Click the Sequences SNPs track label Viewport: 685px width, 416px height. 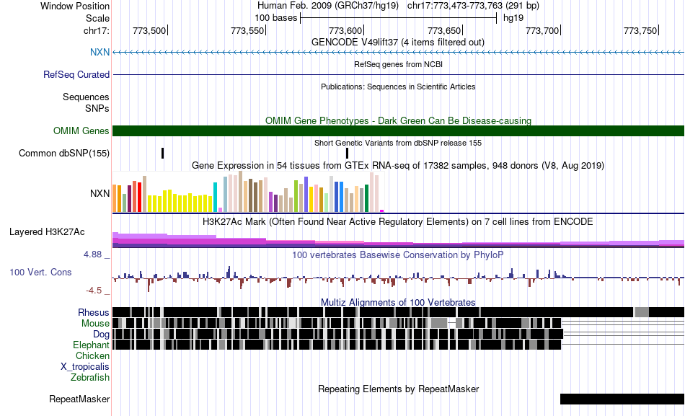click(x=86, y=102)
